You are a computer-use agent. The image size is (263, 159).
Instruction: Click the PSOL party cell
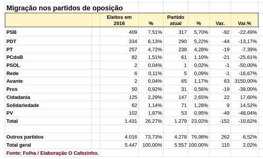(x=13, y=65)
